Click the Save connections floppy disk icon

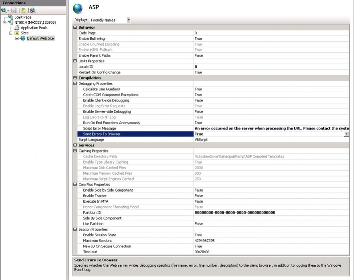point(14,10)
